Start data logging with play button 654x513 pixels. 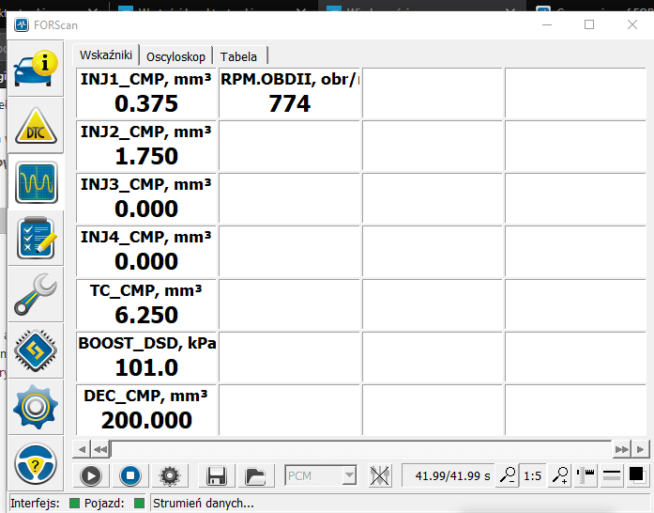point(91,475)
